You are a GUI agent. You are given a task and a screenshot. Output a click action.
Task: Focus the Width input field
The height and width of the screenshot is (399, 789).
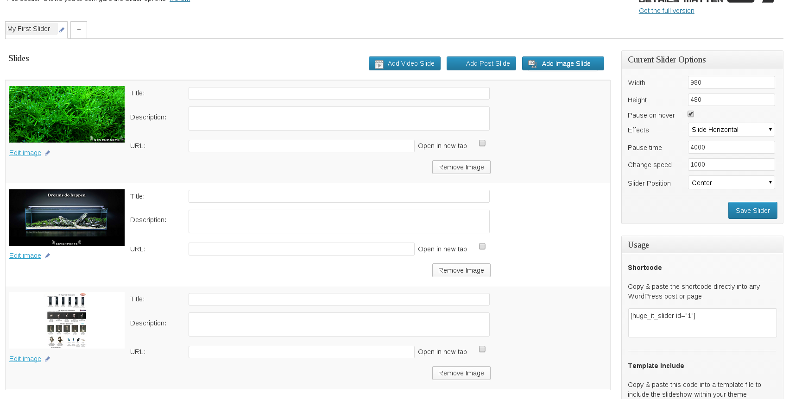[x=731, y=82]
